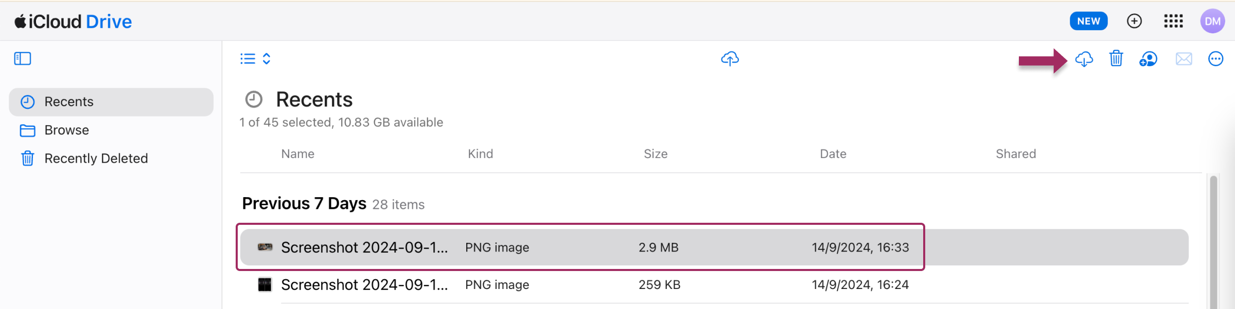The width and height of the screenshot is (1235, 309).
Task: Open the list view options dropdown
Action: click(255, 59)
